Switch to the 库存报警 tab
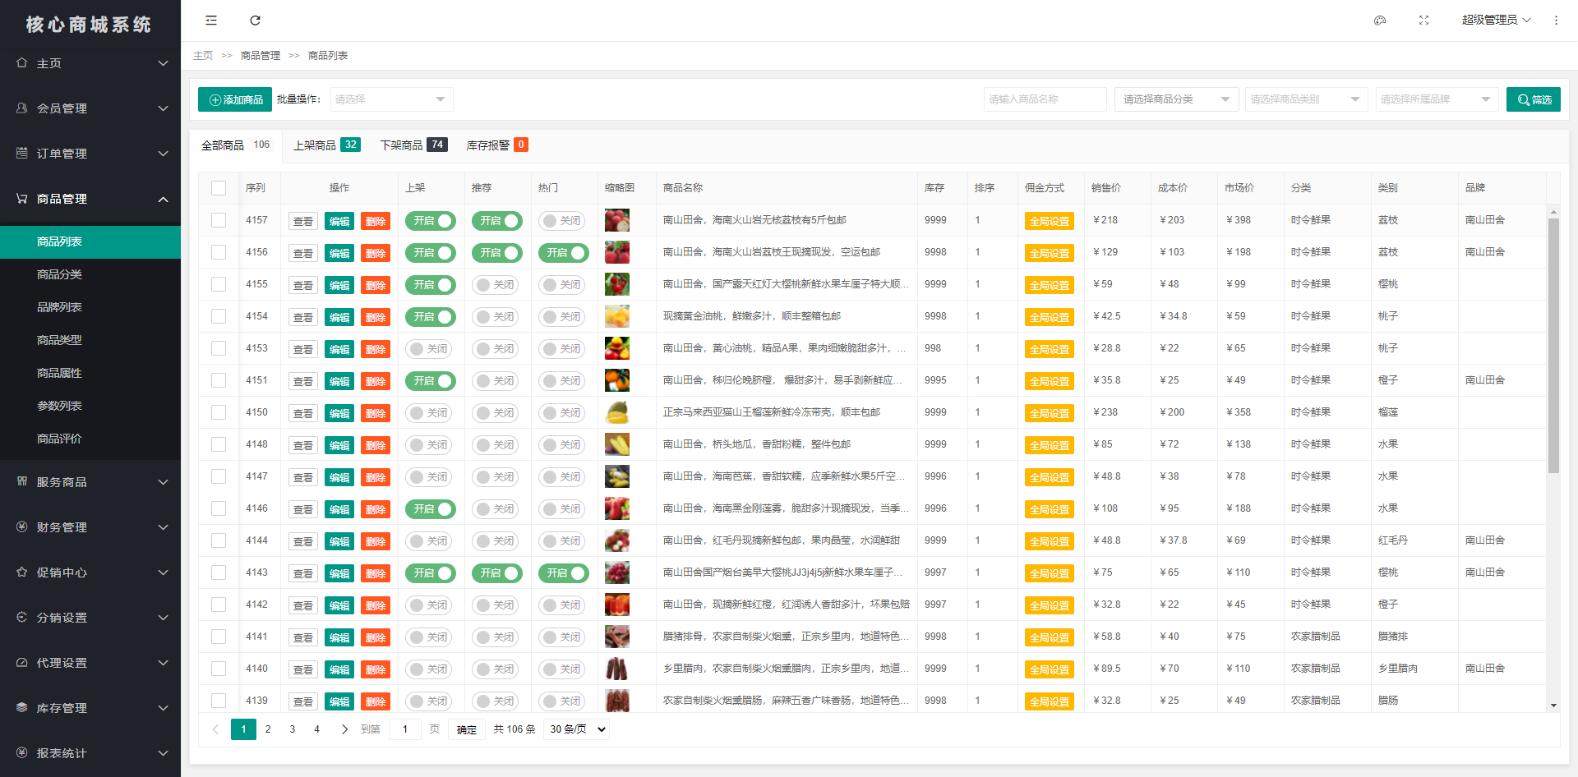This screenshot has height=777, width=1578. pyautogui.click(x=496, y=145)
